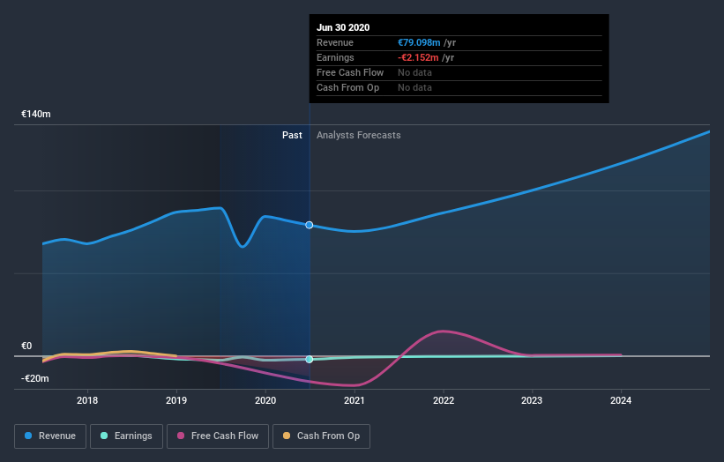This screenshot has height=462, width=724.
Task: Click the 2022 x-axis label
Action: (444, 400)
